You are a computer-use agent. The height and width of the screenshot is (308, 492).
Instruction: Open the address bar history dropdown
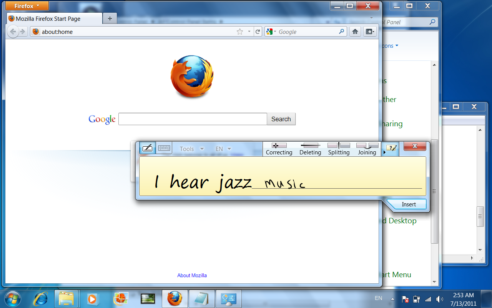tap(249, 32)
